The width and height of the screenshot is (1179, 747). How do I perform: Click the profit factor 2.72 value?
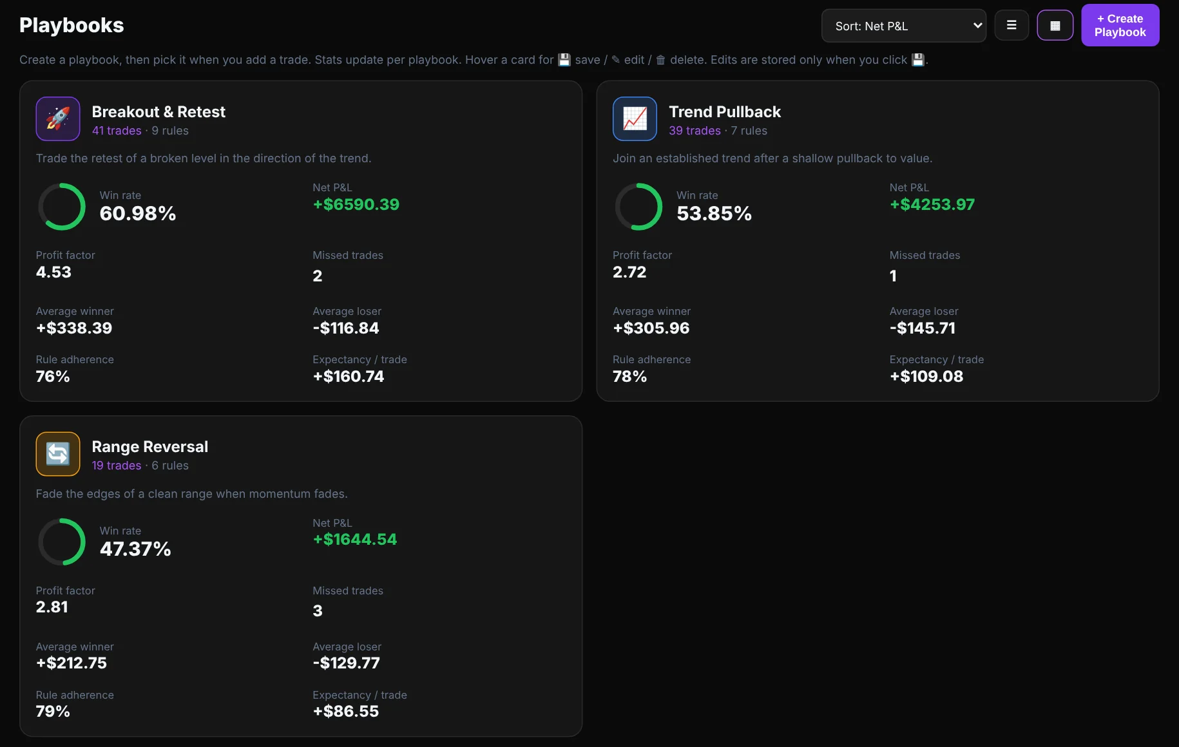pyautogui.click(x=629, y=272)
